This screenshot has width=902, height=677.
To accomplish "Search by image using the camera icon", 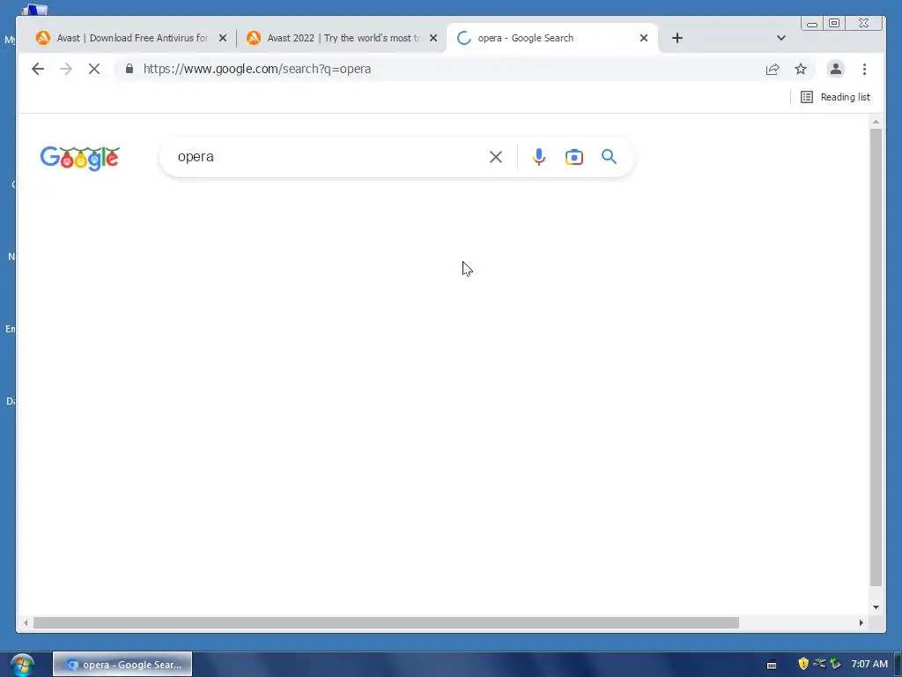I will (574, 157).
